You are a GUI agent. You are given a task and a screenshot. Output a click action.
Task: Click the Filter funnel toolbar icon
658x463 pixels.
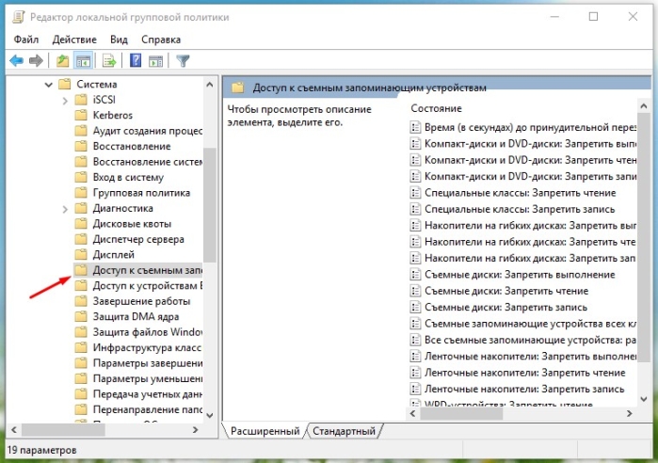coord(183,61)
